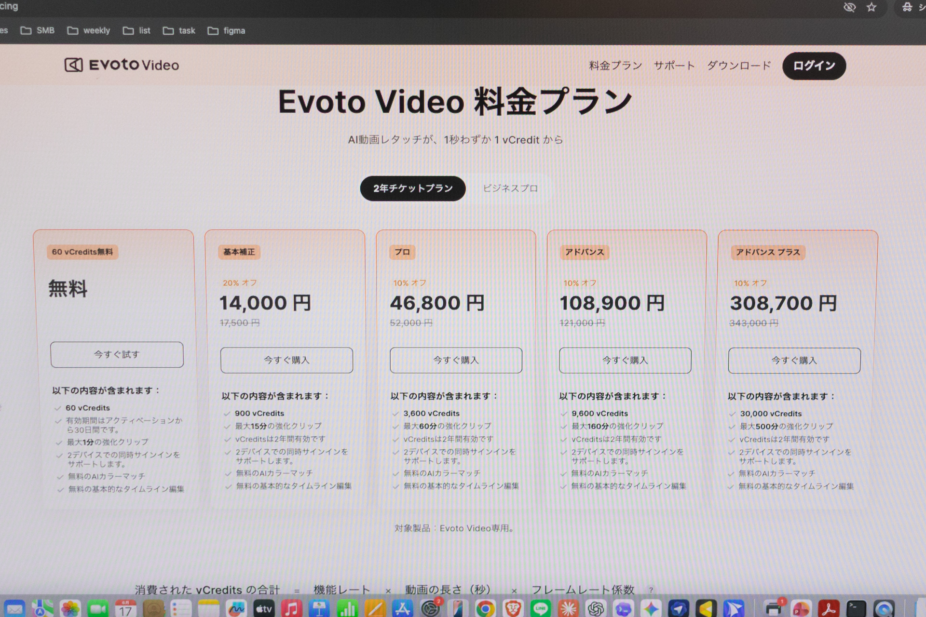Image resolution: width=926 pixels, height=617 pixels.
Task: Open PowerPoint from the Dock
Action: (801, 609)
